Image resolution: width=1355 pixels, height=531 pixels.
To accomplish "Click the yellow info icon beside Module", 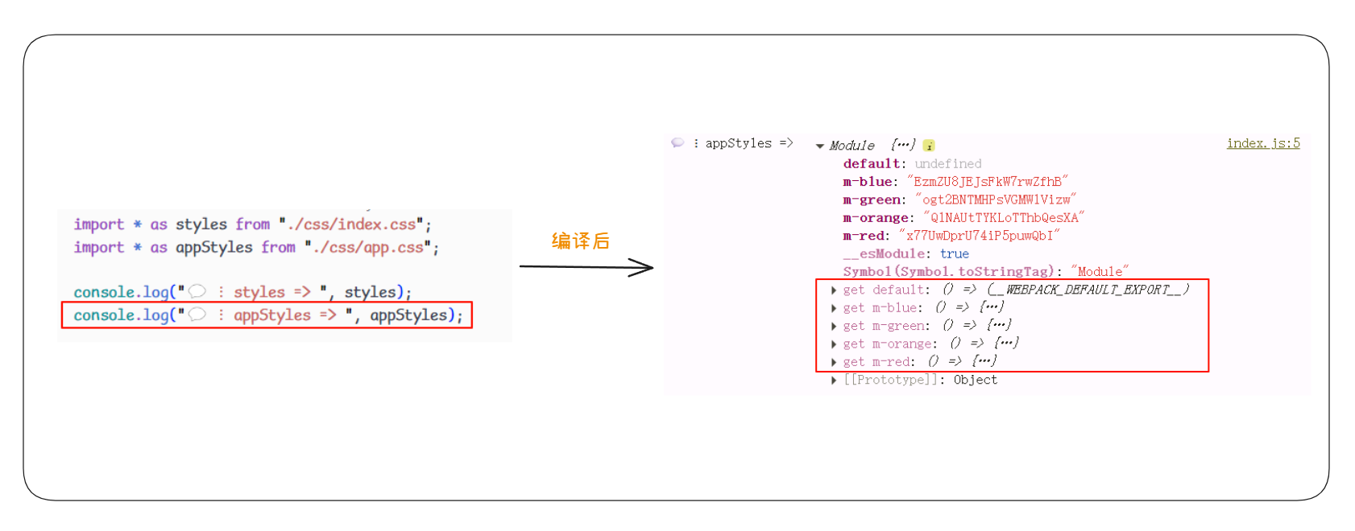I will pos(929,146).
